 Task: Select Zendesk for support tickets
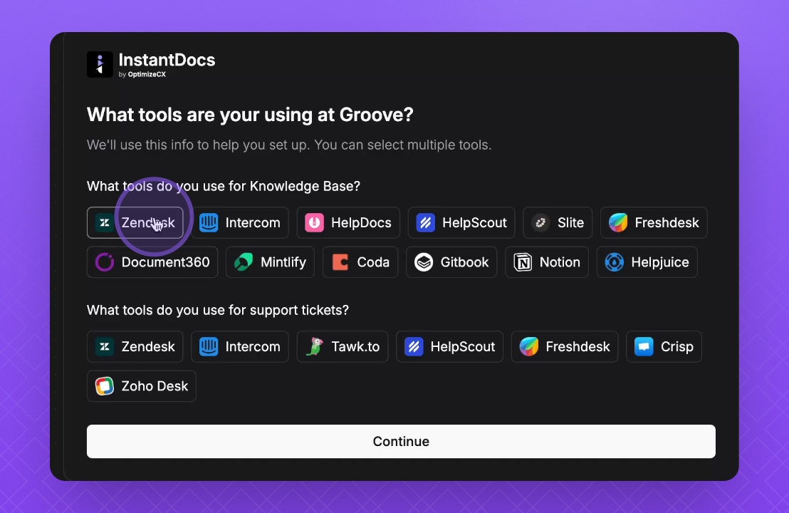pos(135,346)
